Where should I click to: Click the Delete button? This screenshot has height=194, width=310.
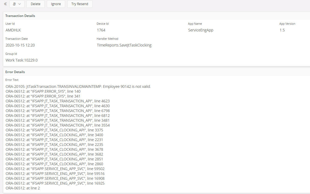click(36, 4)
